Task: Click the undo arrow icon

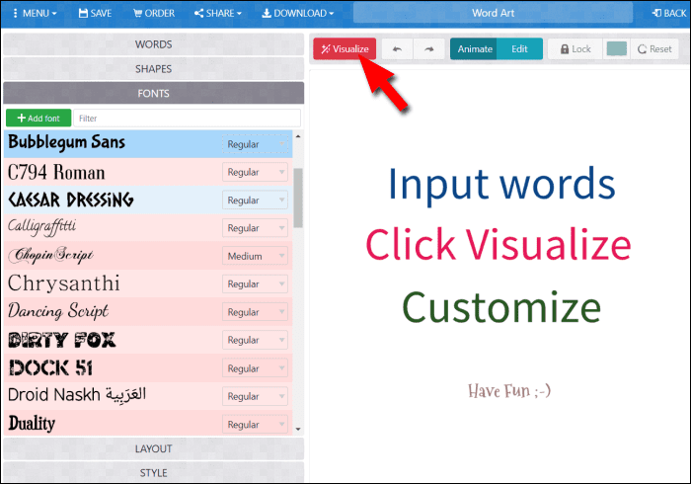Action: 397,49
